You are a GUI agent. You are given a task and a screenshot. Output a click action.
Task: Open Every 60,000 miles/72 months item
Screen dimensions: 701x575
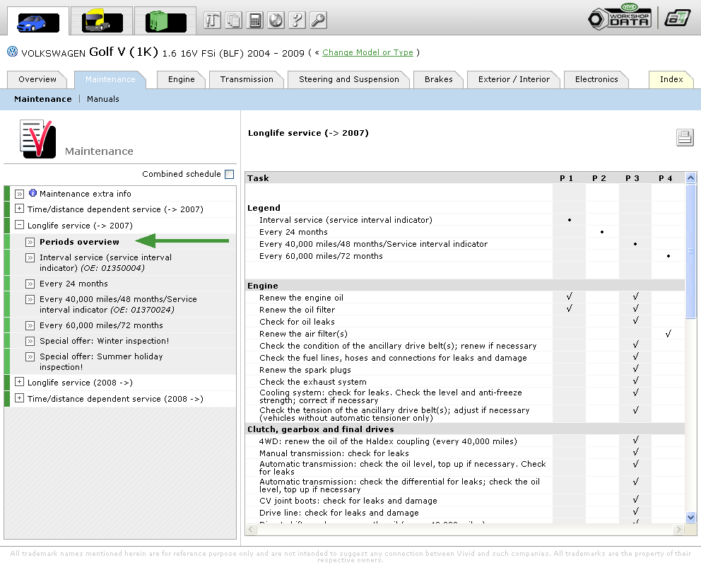click(x=101, y=325)
